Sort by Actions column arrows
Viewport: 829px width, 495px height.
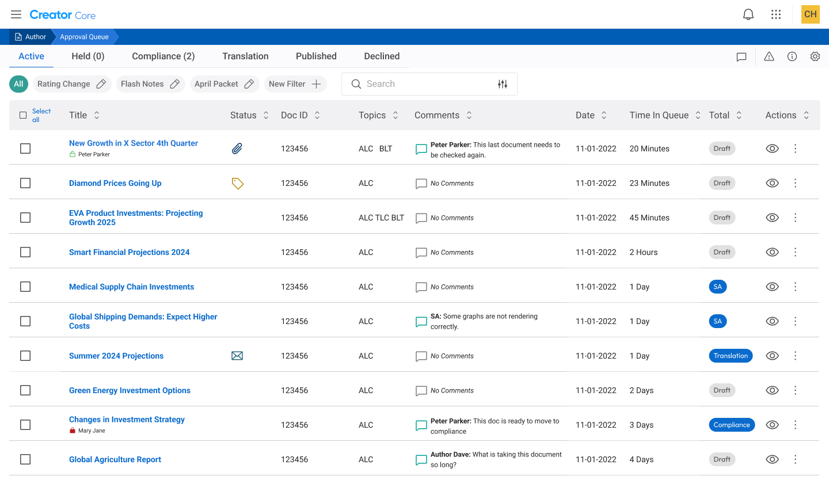point(807,115)
